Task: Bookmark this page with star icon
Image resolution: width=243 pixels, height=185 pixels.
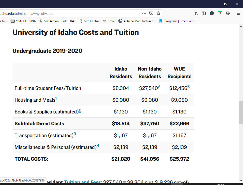Action: (158, 14)
